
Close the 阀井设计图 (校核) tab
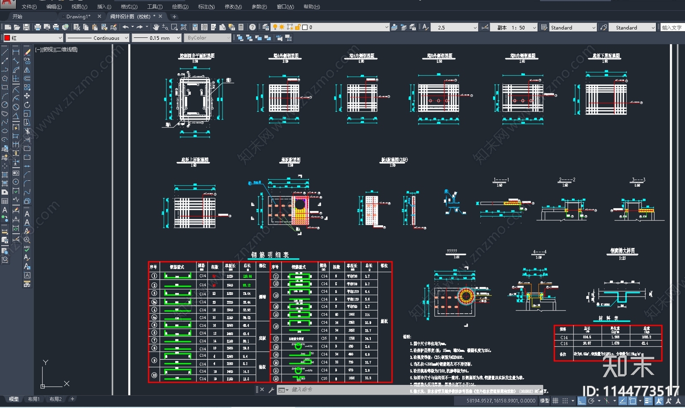(x=161, y=16)
